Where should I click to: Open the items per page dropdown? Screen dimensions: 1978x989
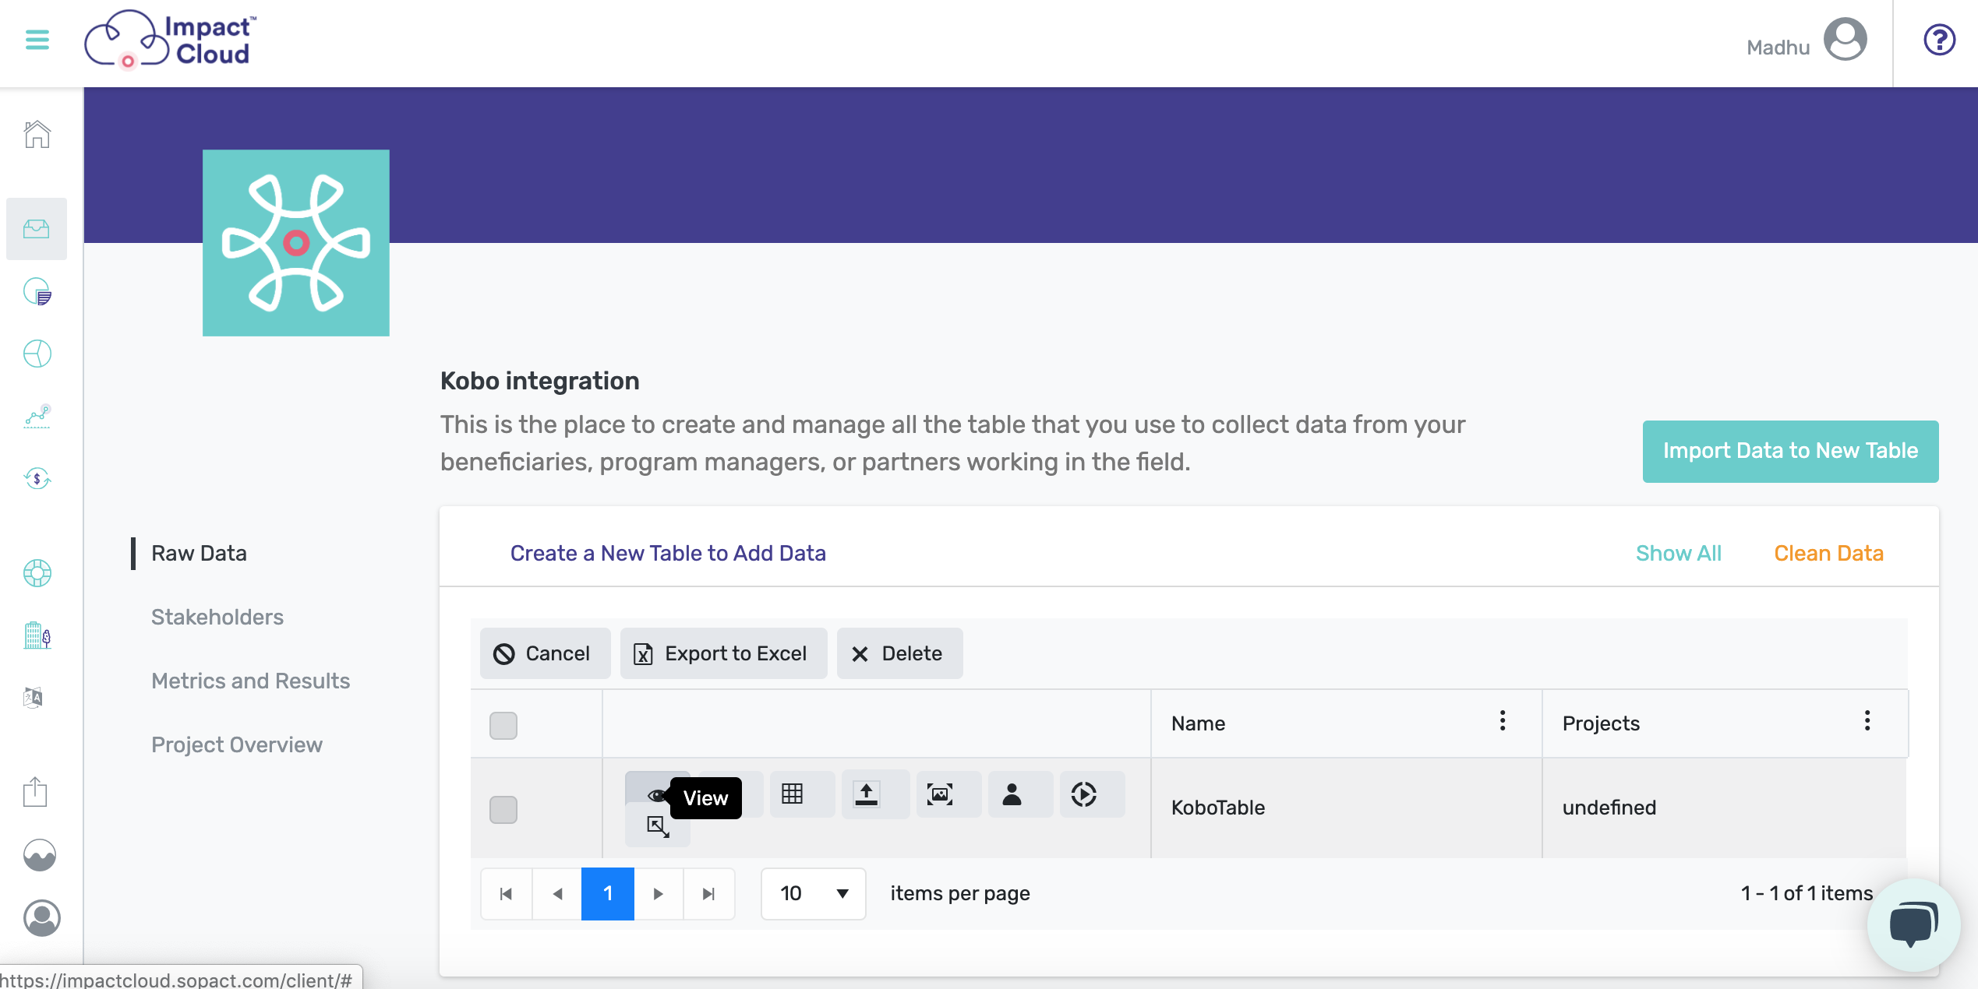click(813, 894)
